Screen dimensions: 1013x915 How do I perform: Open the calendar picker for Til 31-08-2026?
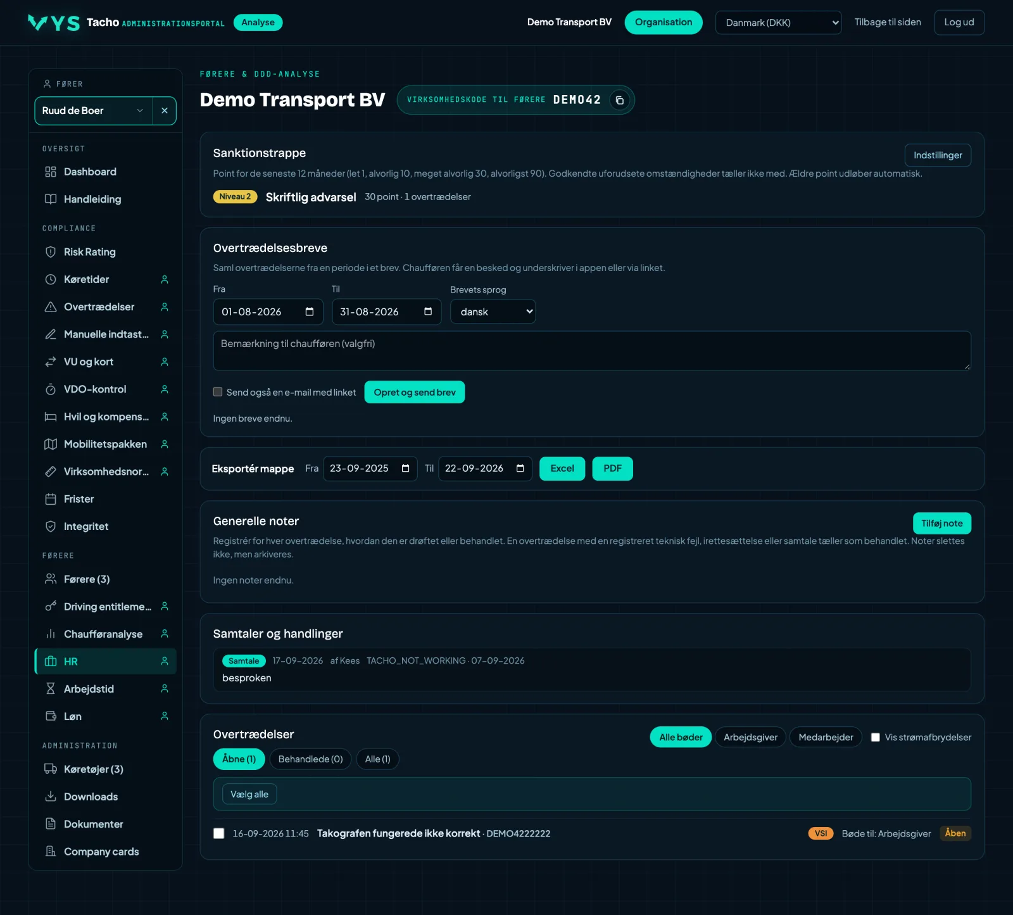pyautogui.click(x=428, y=312)
